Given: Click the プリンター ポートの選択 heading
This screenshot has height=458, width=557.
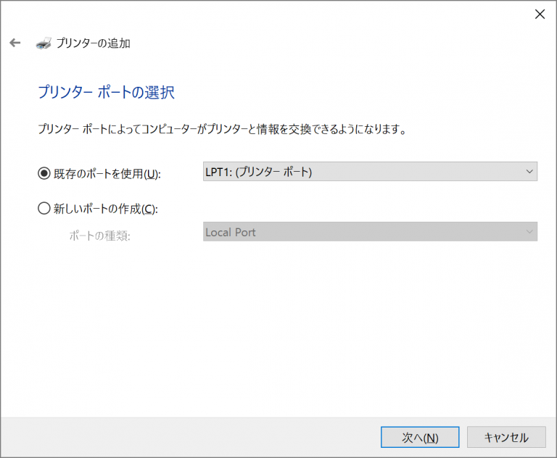Looking at the screenshot, I should (x=106, y=92).
